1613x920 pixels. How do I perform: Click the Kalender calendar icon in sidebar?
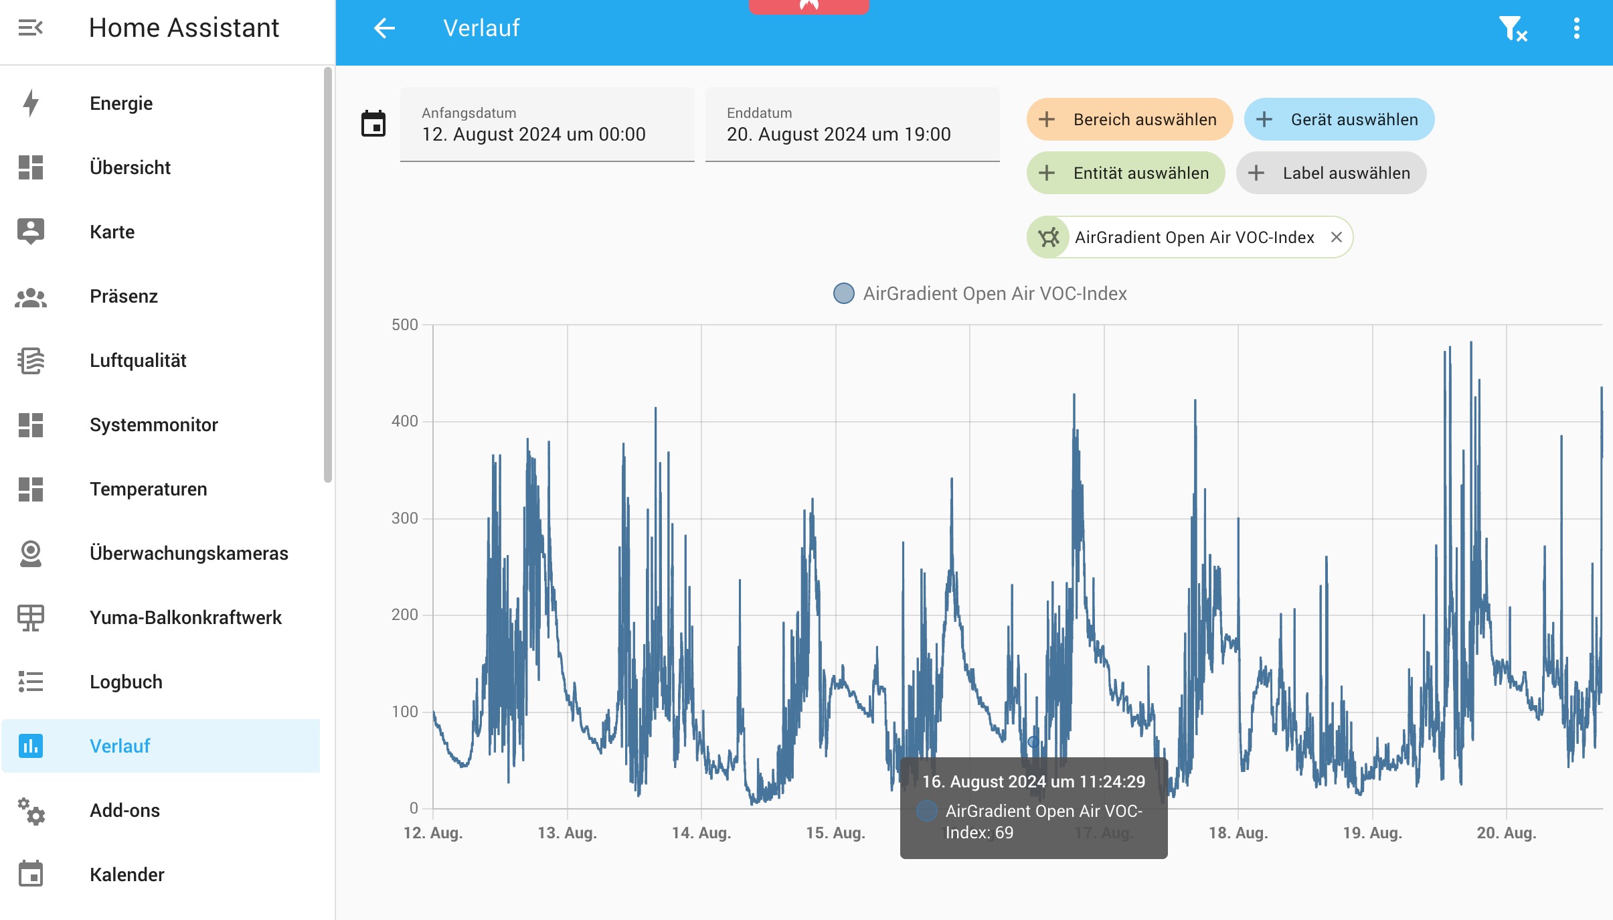[31, 874]
